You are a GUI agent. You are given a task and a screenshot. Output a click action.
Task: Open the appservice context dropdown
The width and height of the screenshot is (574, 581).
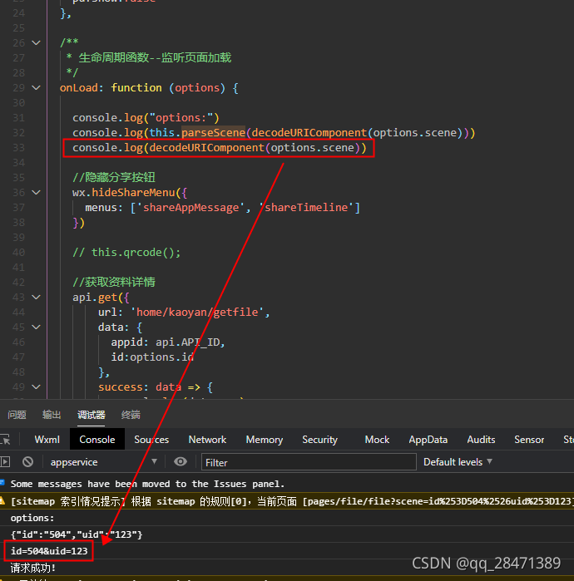click(x=104, y=462)
